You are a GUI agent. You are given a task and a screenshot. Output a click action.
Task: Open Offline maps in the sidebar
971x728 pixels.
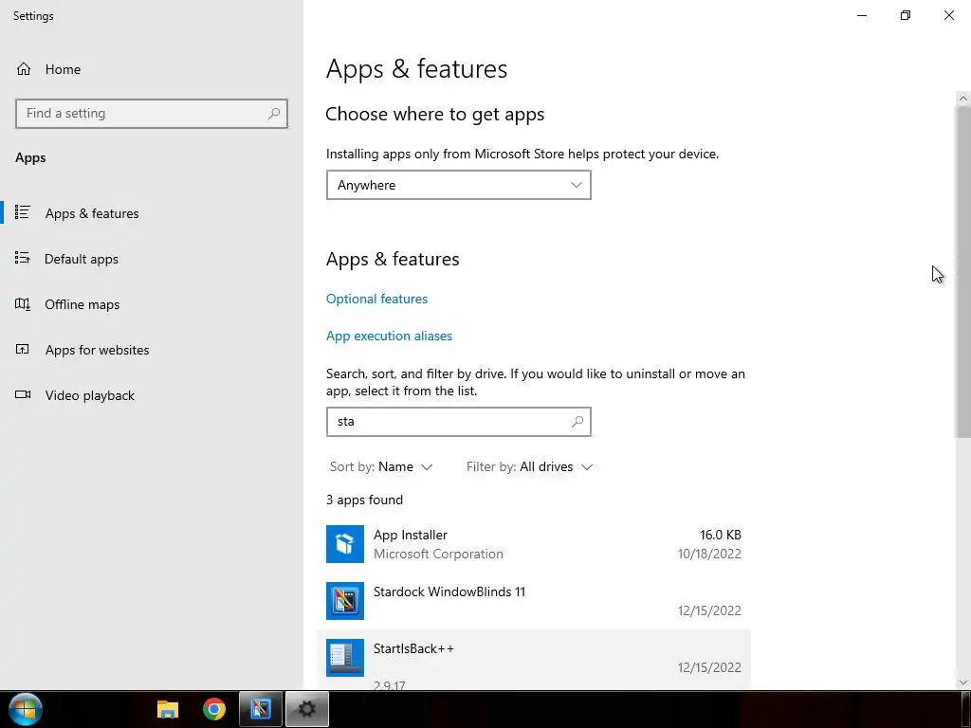tap(82, 304)
